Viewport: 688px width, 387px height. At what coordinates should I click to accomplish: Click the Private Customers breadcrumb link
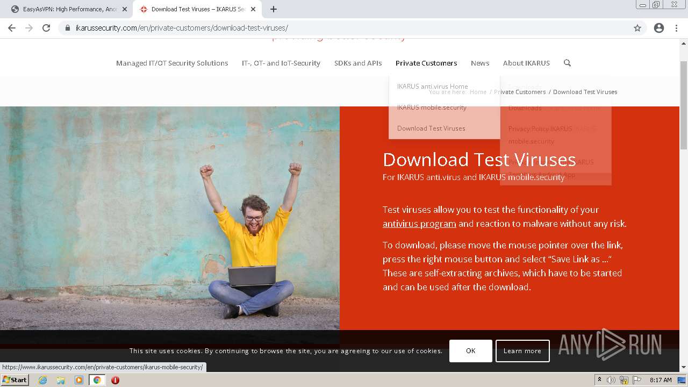[x=520, y=92]
